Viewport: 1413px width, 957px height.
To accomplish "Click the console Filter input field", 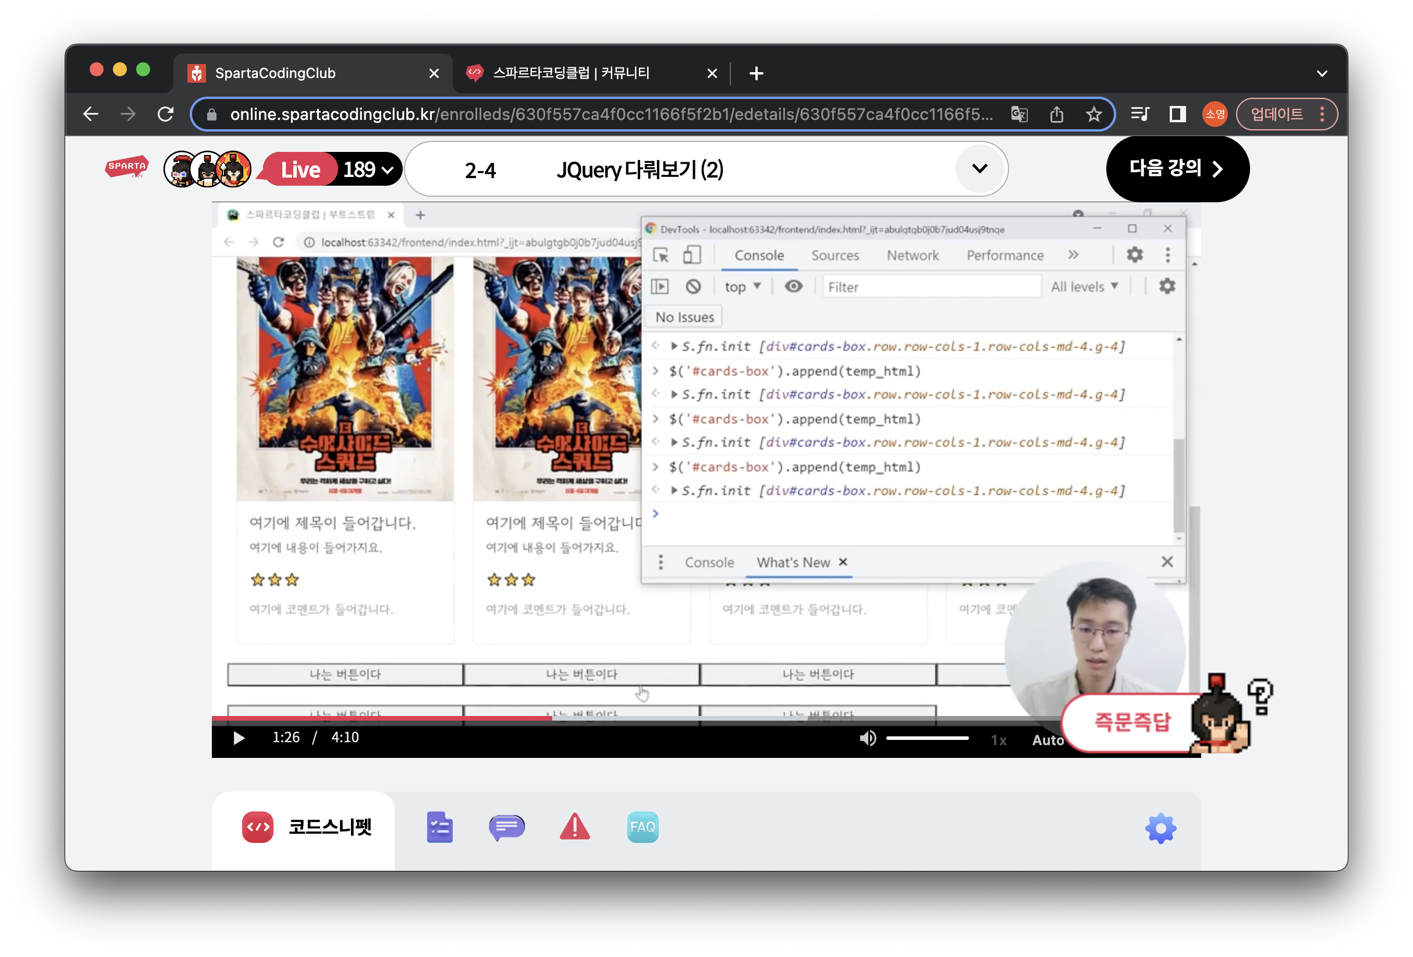I will tap(932, 287).
